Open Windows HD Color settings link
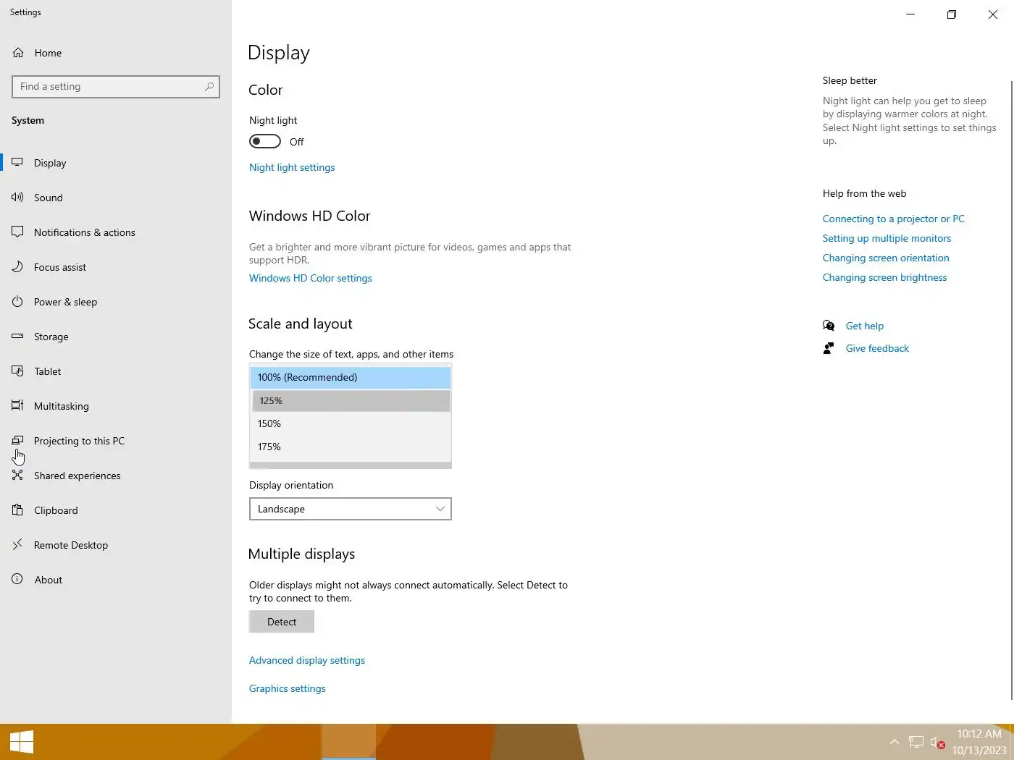Viewport: 1014px width, 760px height. point(311,278)
